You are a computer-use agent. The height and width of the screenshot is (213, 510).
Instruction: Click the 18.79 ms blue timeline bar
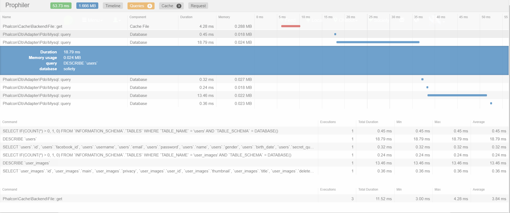(378, 42)
